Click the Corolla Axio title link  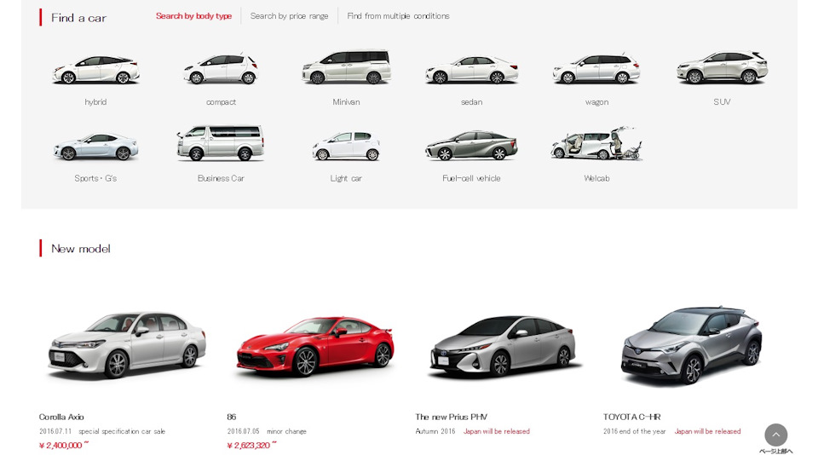pyautogui.click(x=61, y=417)
